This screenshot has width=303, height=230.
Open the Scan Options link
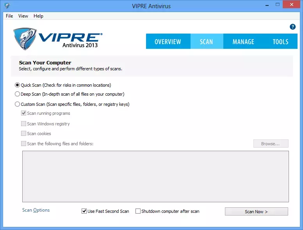[36, 210]
